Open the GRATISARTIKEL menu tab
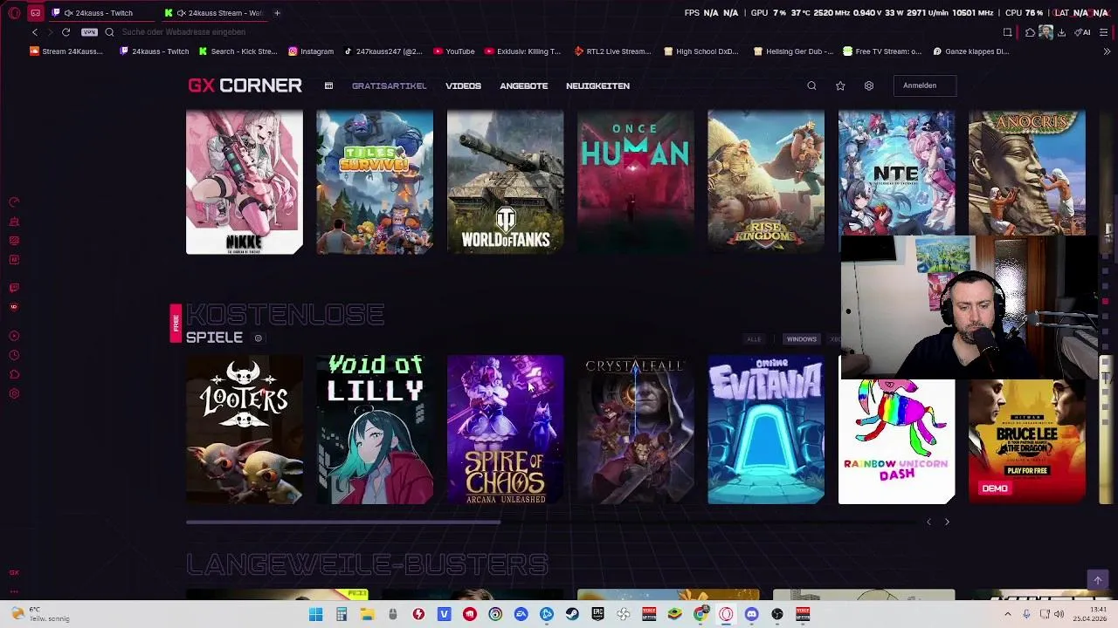 389,85
